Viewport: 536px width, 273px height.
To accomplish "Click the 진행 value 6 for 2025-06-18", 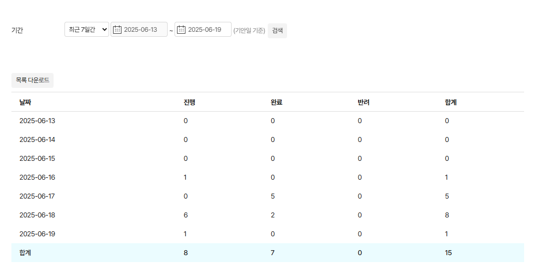I will 185,215.
